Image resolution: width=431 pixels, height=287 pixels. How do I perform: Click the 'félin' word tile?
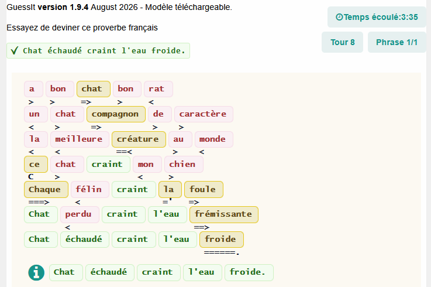[90, 190]
